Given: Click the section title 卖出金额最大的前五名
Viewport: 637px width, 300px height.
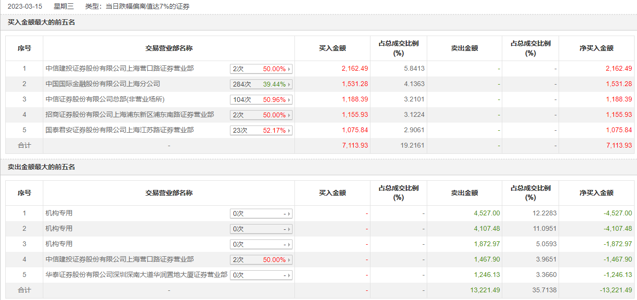Looking at the screenshot, I should tap(41, 167).
